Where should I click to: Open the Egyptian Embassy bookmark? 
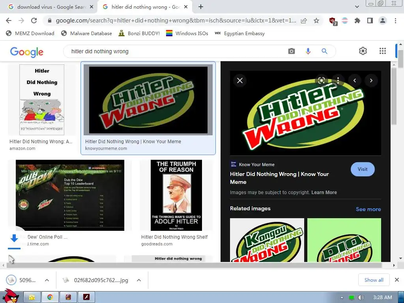pos(239,33)
